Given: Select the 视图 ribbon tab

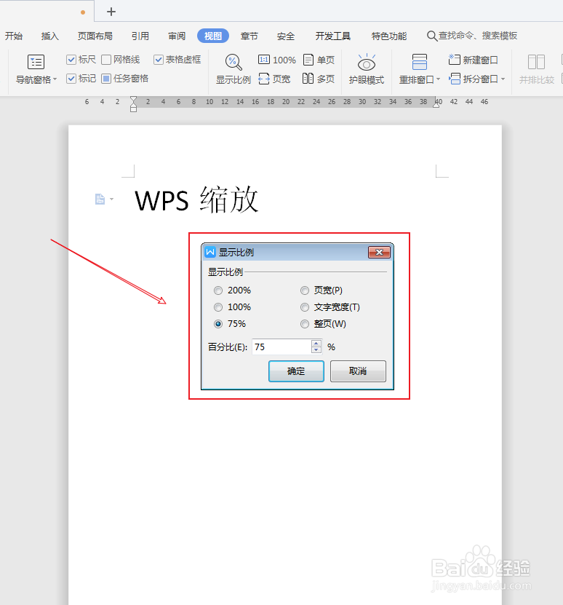Looking at the screenshot, I should (213, 36).
